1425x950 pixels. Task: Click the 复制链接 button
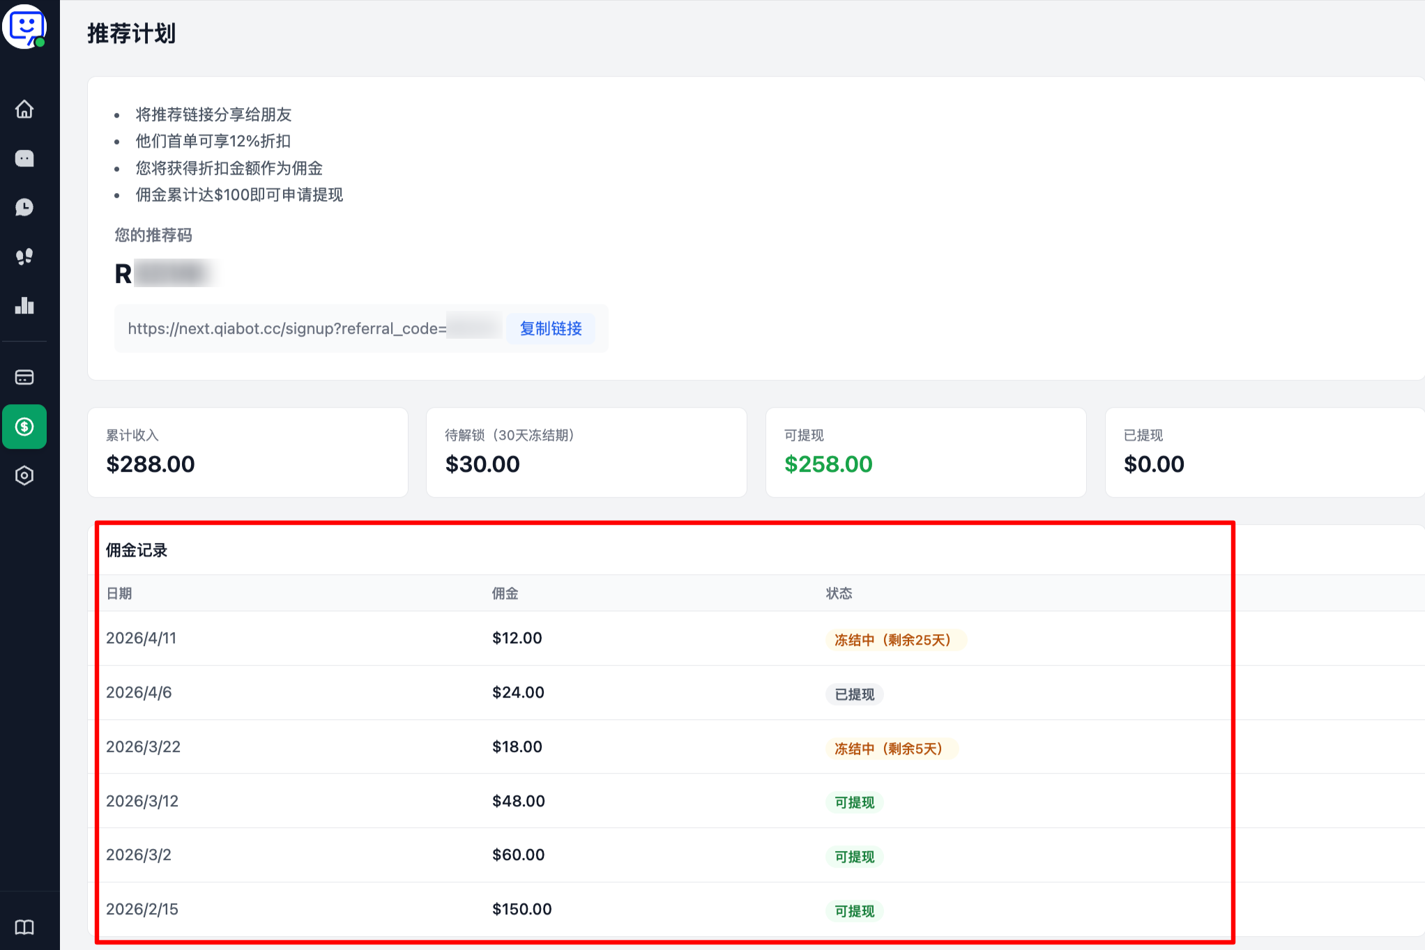(x=551, y=328)
